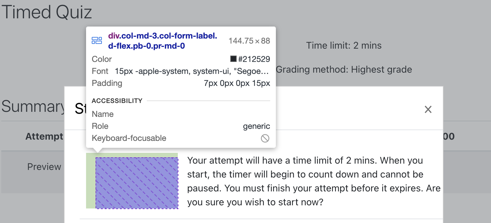Click Grading method: Highest grade text
The height and width of the screenshot is (223, 491).
pyautogui.click(x=344, y=69)
